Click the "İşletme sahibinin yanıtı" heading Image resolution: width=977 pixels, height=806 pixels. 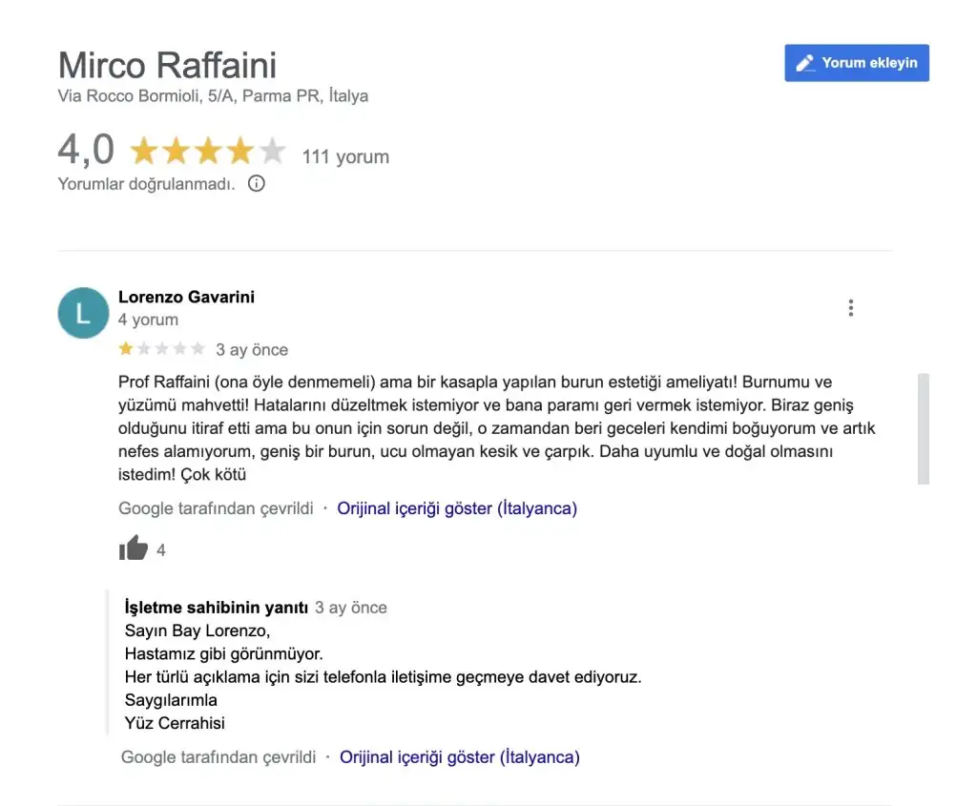click(x=216, y=608)
